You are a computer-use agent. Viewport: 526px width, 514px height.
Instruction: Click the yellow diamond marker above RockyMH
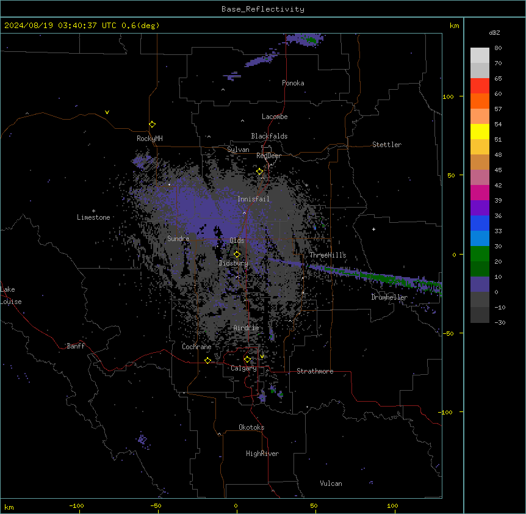(153, 125)
